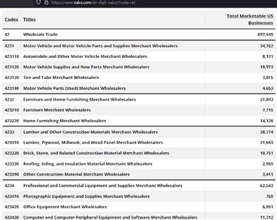The image size is (277, 220).
Task: Click the naics.com URL in the address bar
Action: coord(94,2)
